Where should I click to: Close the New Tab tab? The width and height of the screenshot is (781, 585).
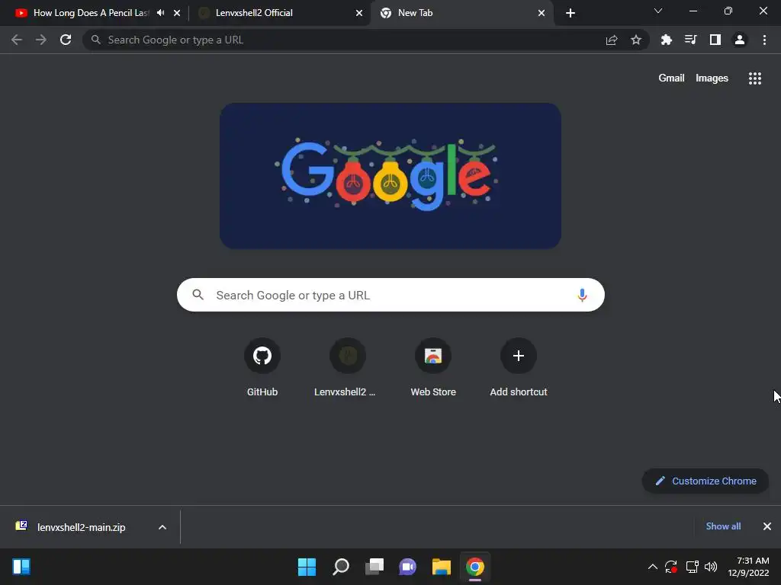[542, 13]
